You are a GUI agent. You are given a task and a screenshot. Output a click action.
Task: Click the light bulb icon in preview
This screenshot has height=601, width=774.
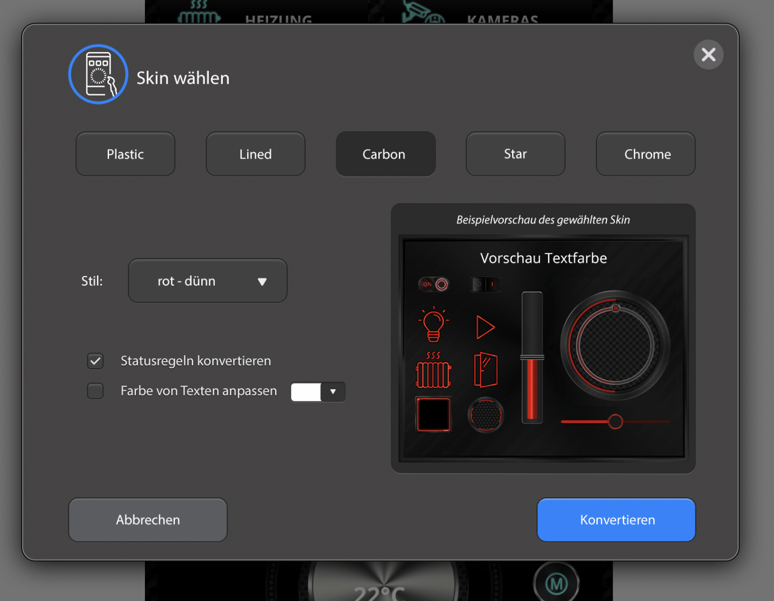434,324
